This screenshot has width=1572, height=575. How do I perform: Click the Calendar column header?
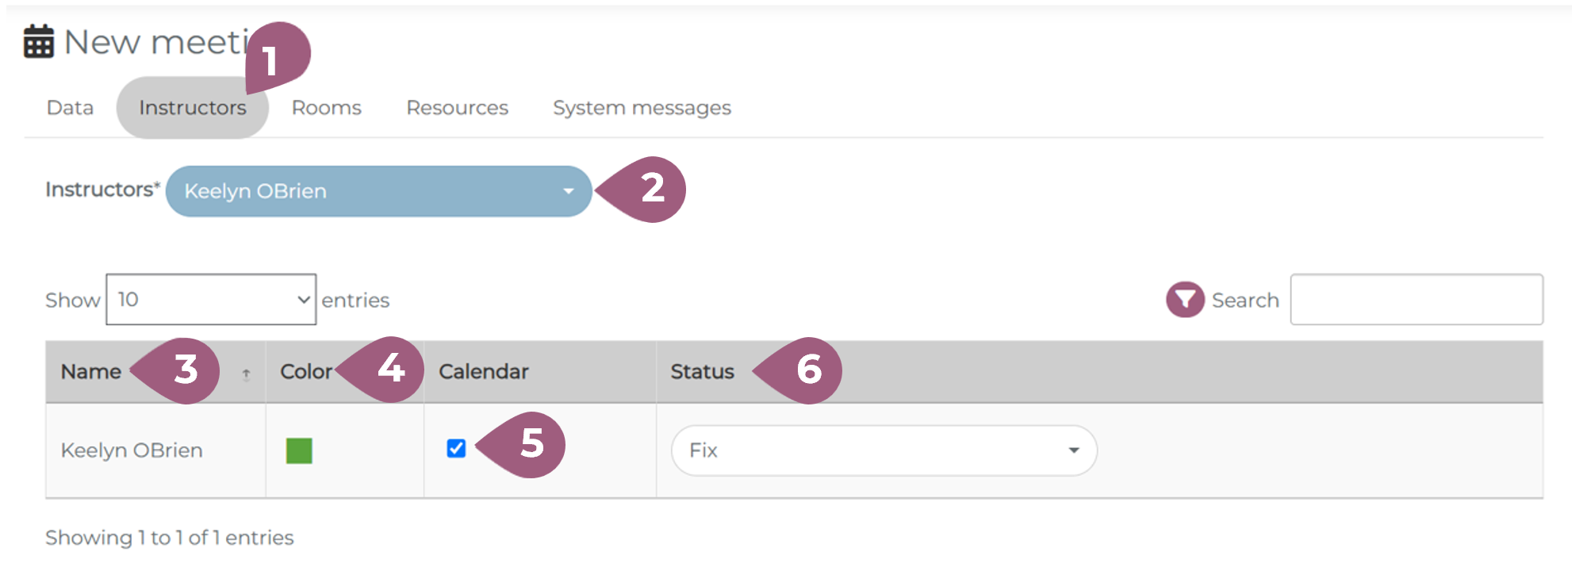coord(483,372)
